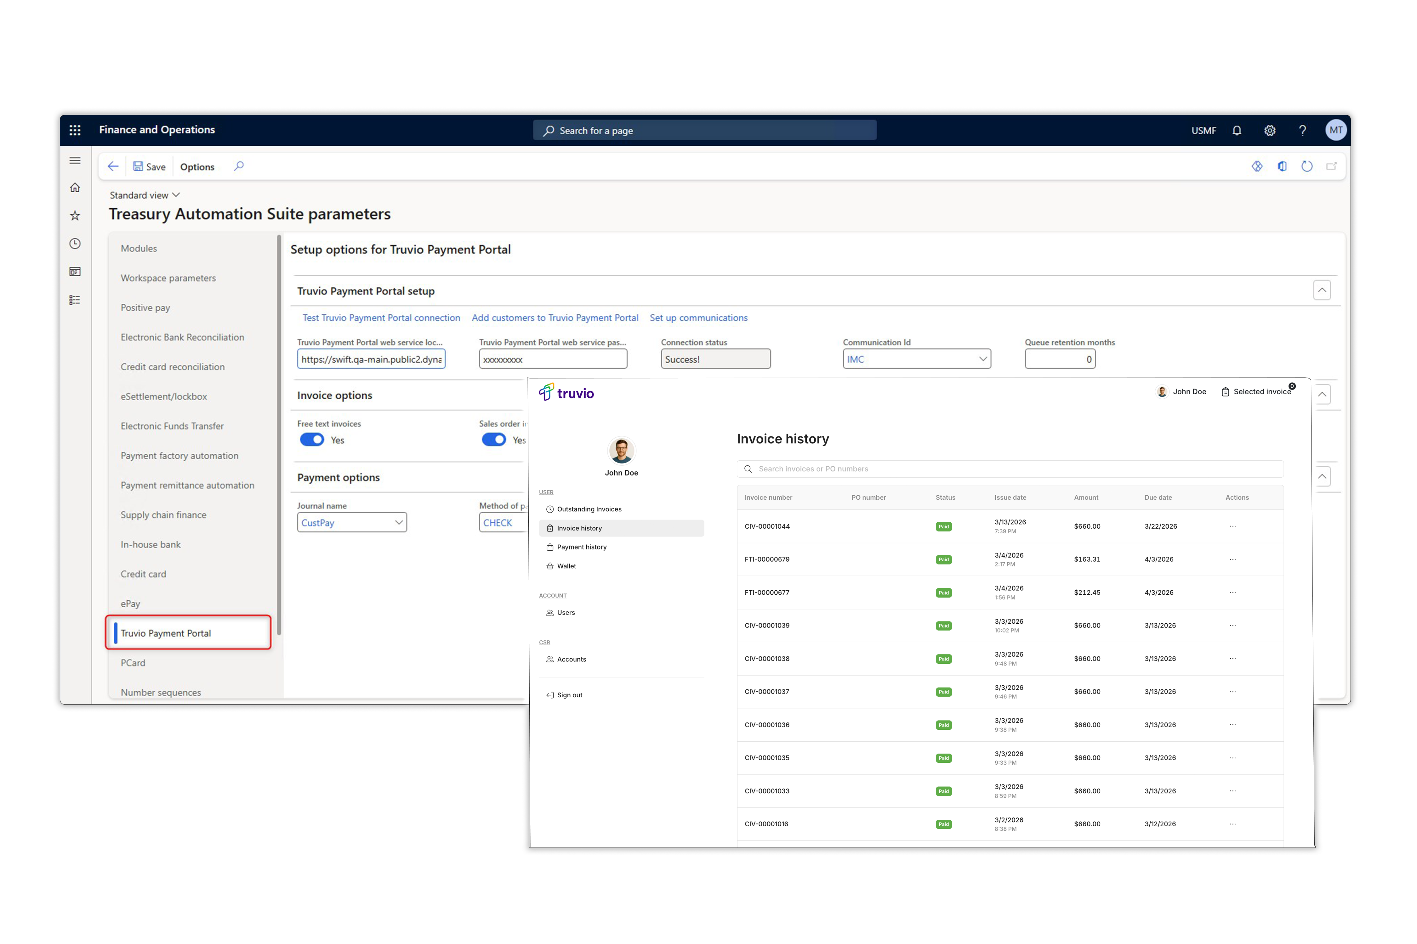Open Workspaces icon in left rail
The width and height of the screenshot is (1417, 944).
(75, 272)
